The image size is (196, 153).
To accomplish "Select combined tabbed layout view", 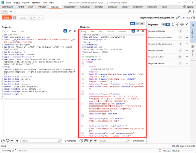I will coord(142,23).
